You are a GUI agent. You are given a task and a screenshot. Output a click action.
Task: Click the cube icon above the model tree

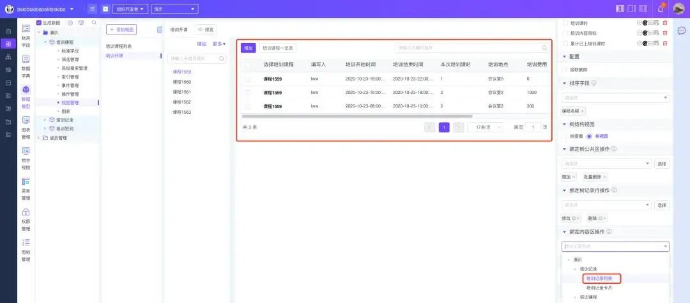click(x=81, y=22)
